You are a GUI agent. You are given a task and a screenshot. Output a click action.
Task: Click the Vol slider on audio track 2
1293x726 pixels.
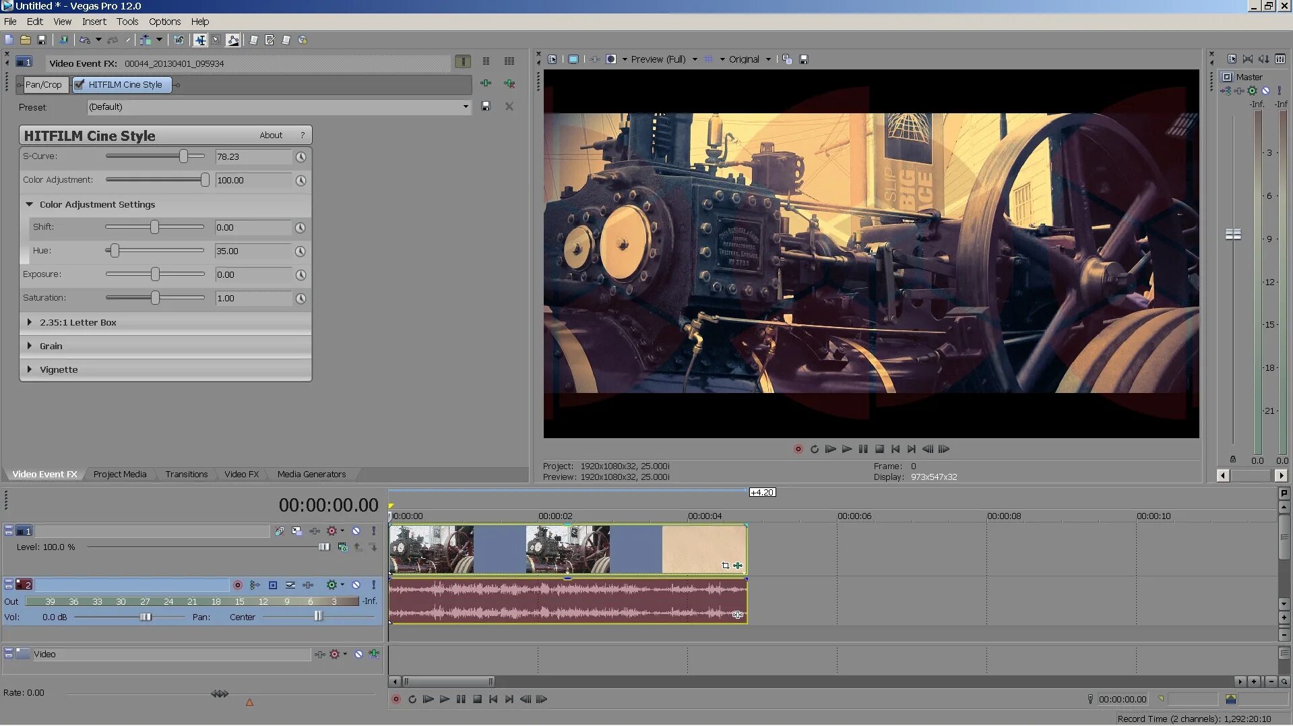(146, 617)
